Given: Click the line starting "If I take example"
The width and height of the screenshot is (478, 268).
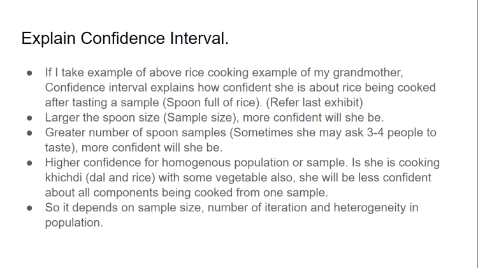Looking at the screenshot, I should coord(224,72).
